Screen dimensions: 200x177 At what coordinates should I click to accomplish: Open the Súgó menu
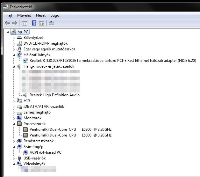55,15
